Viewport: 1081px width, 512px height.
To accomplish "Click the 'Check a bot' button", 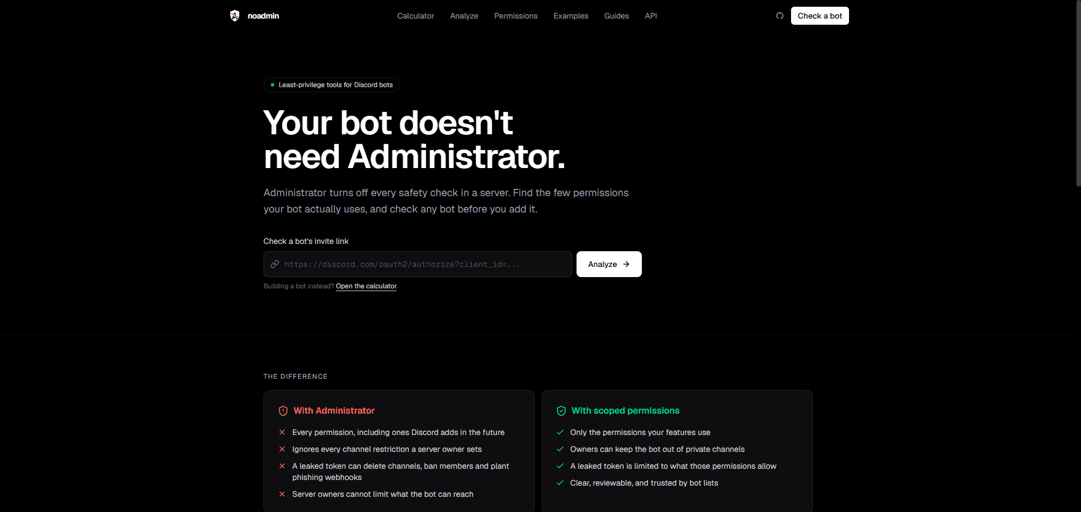I will (x=820, y=16).
